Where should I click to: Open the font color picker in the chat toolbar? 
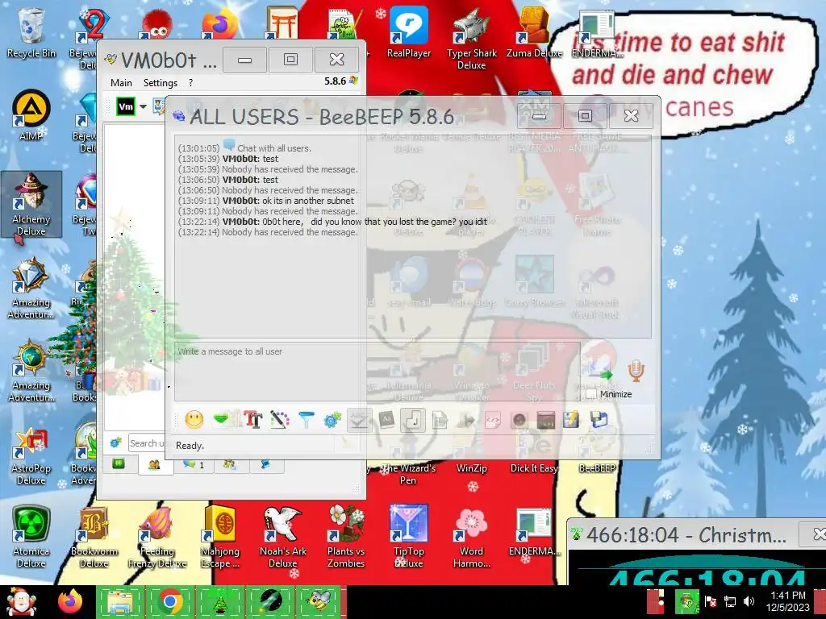coord(279,420)
